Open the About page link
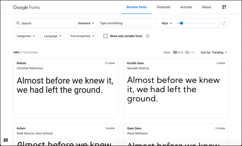Viewport: 242px width, 146px height. 206,7
